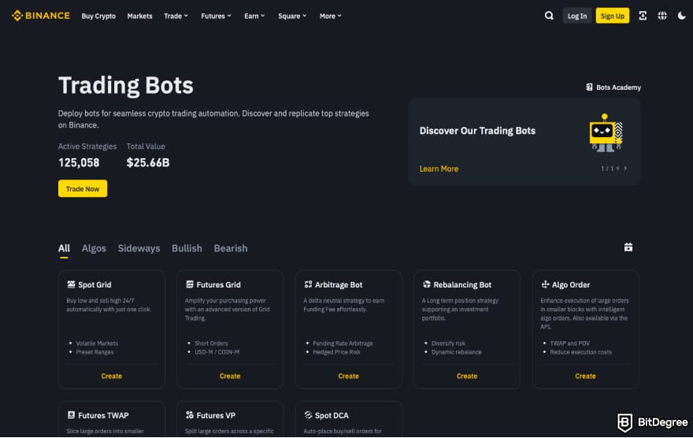Go to previous banner slide arrow
Viewport: 693px width, 438px height.
tap(618, 168)
